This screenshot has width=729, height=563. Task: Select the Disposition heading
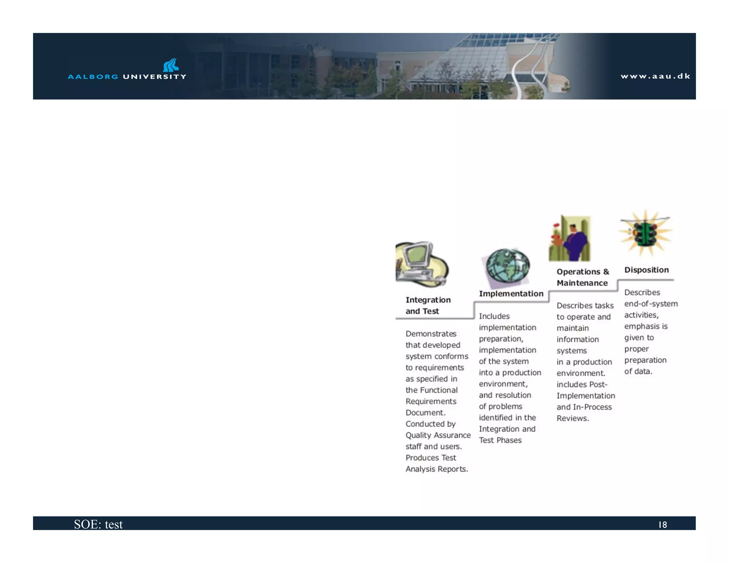pos(646,270)
